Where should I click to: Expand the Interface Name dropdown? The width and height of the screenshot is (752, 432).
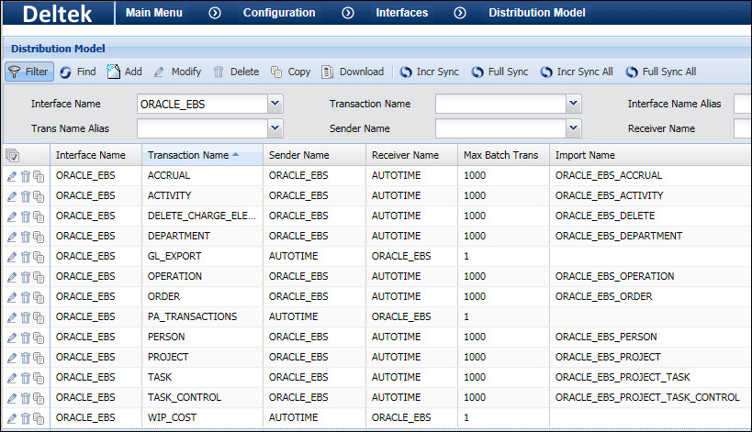pos(275,104)
